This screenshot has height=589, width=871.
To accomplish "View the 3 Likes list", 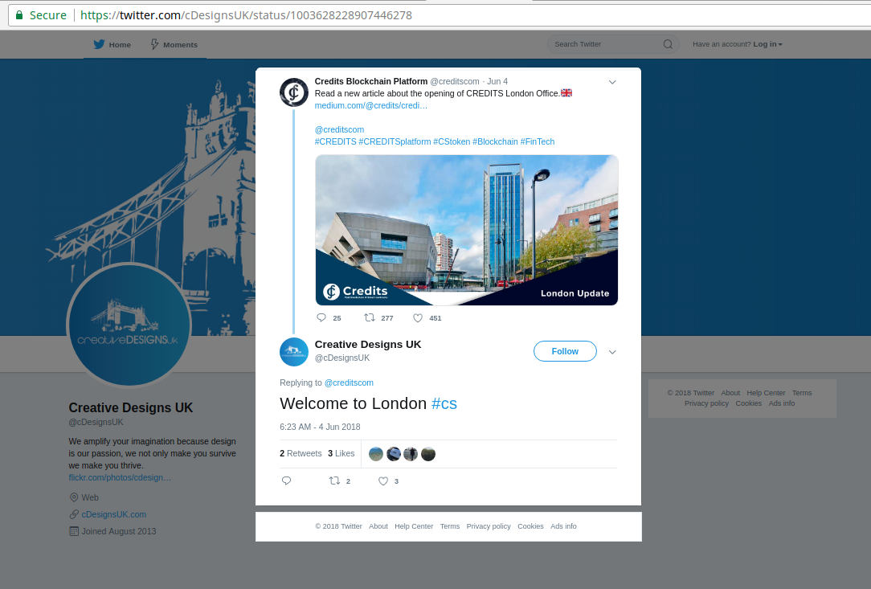I will (x=341, y=453).
